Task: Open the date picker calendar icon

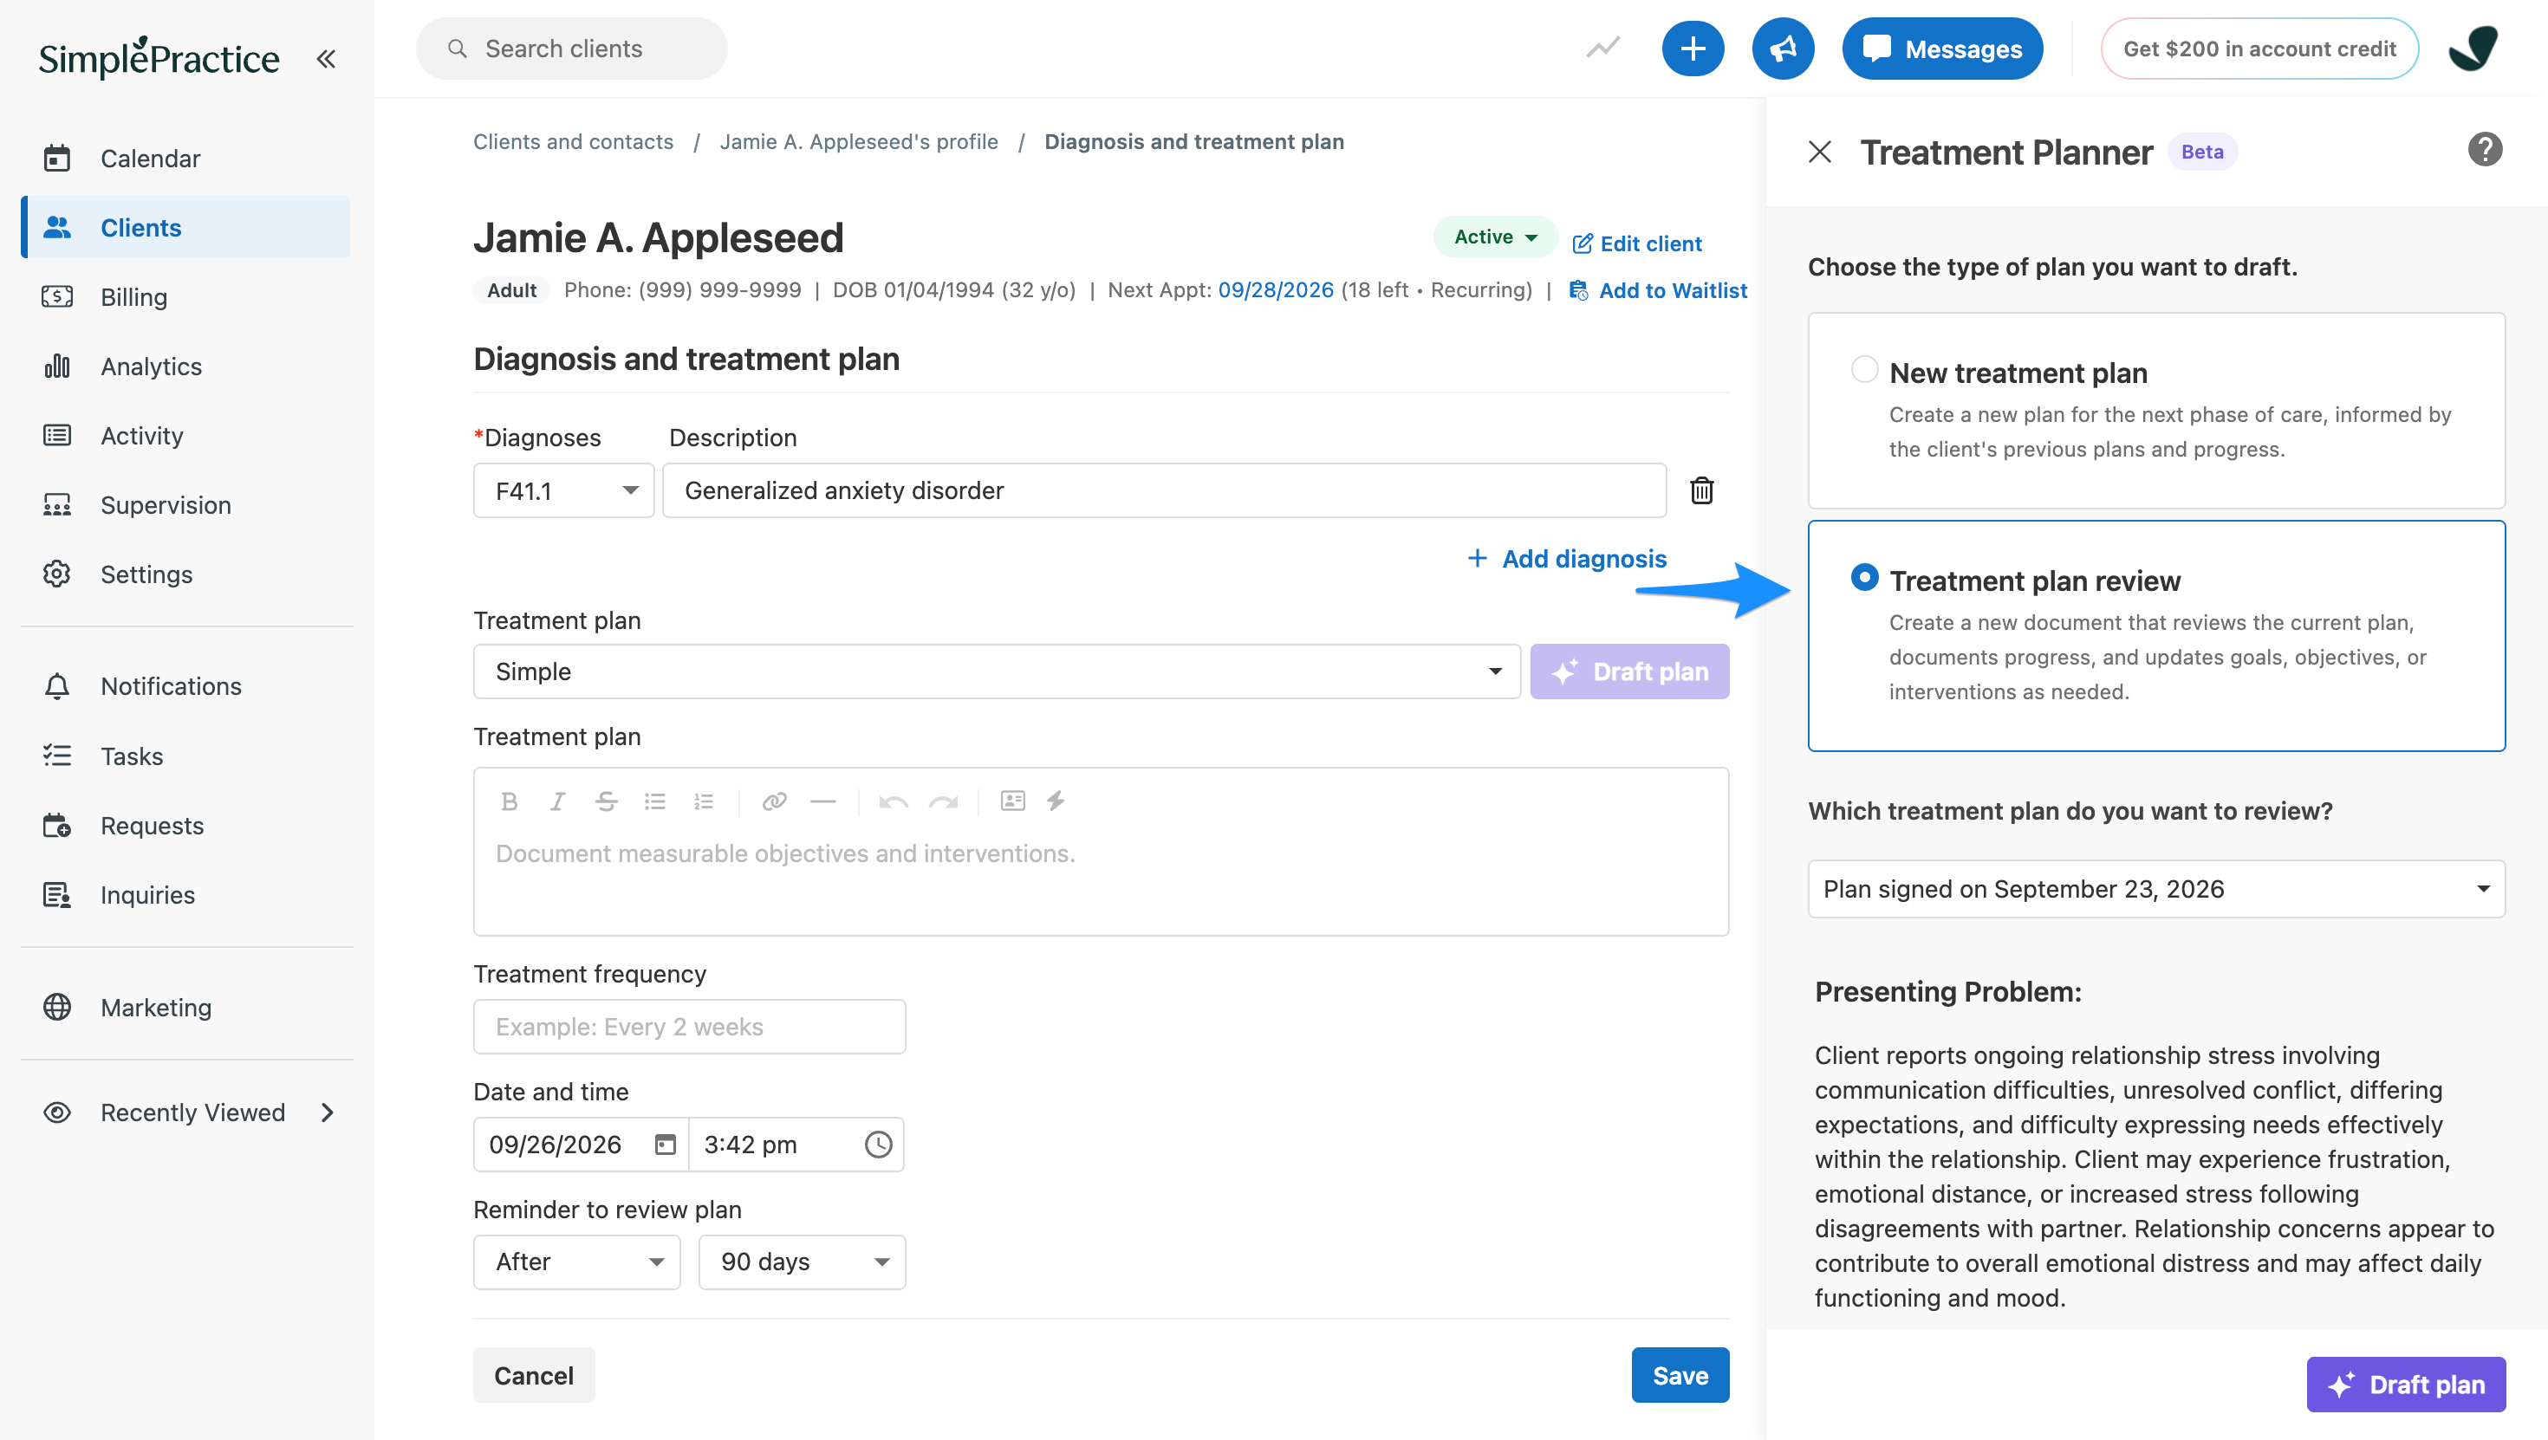Action: [665, 1145]
